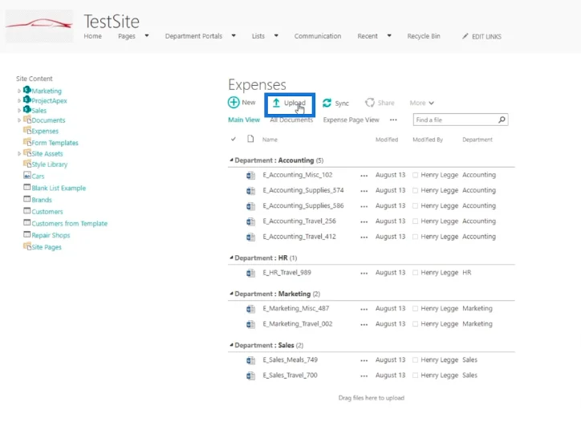581x422 pixels.
Task: Open the More dropdown in toolbar
Action: [x=421, y=103]
